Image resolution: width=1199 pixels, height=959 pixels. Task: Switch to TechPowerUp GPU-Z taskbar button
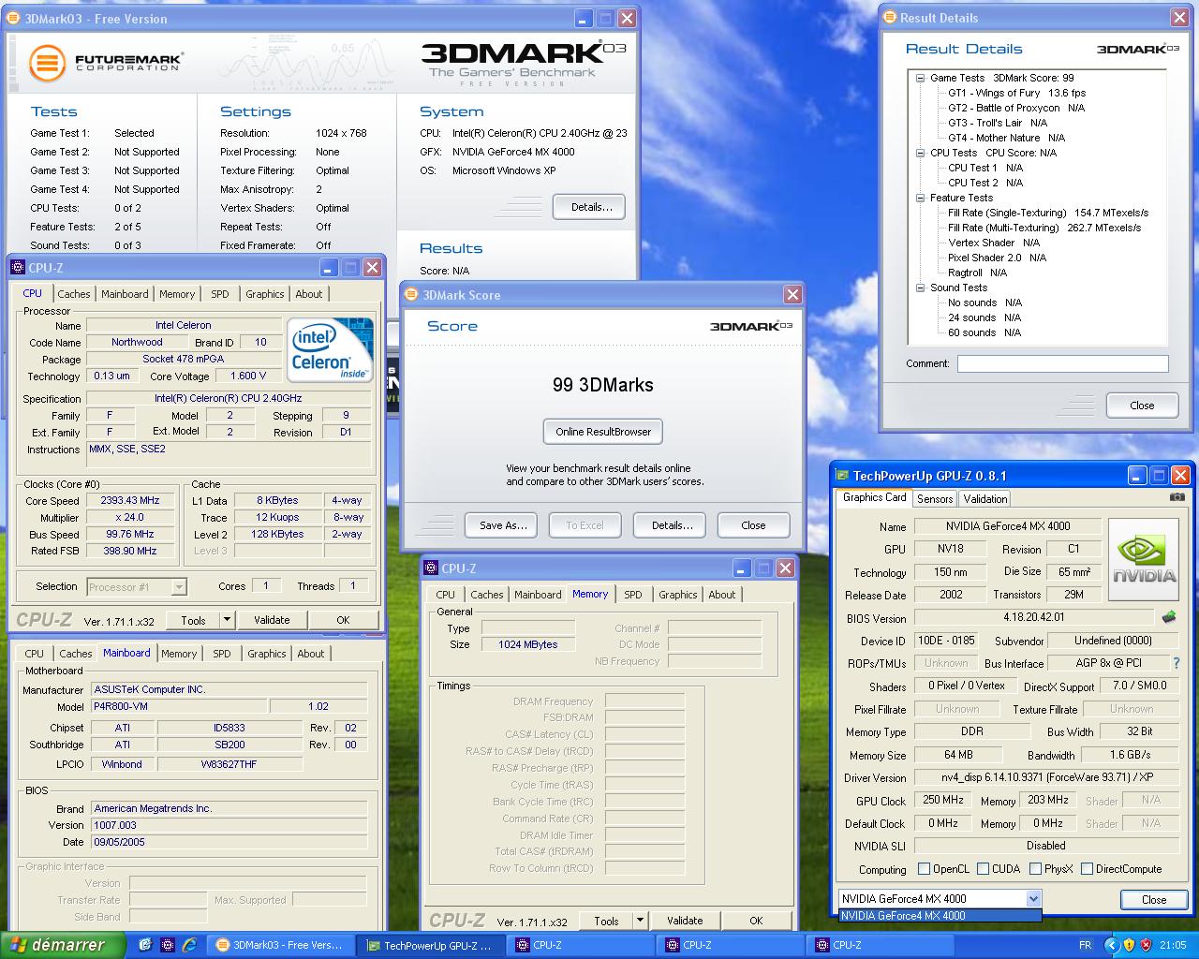(431, 945)
